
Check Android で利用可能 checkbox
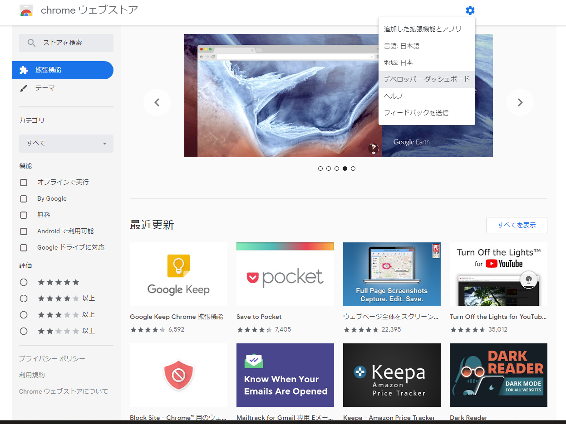24,231
